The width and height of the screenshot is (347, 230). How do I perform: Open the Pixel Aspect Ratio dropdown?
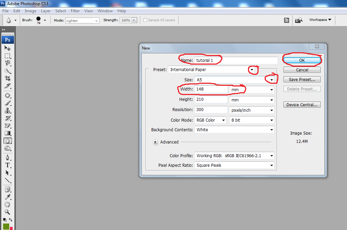coord(272,165)
